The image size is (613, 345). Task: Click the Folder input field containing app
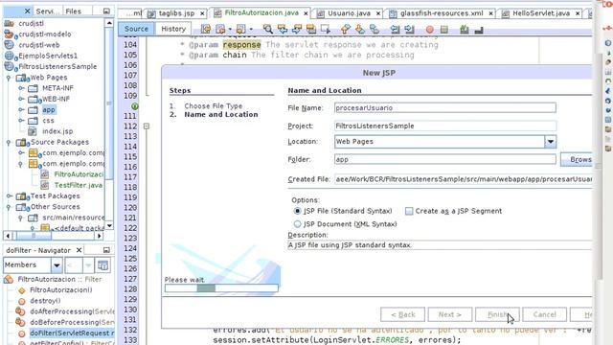pyautogui.click(x=444, y=159)
